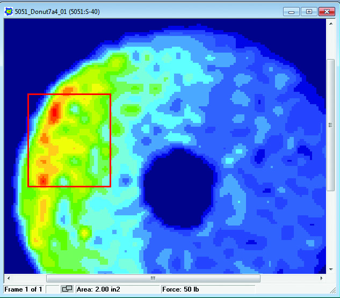Click the red high-pressure spot in the map
This screenshot has height=298, width=340.
[54, 113]
